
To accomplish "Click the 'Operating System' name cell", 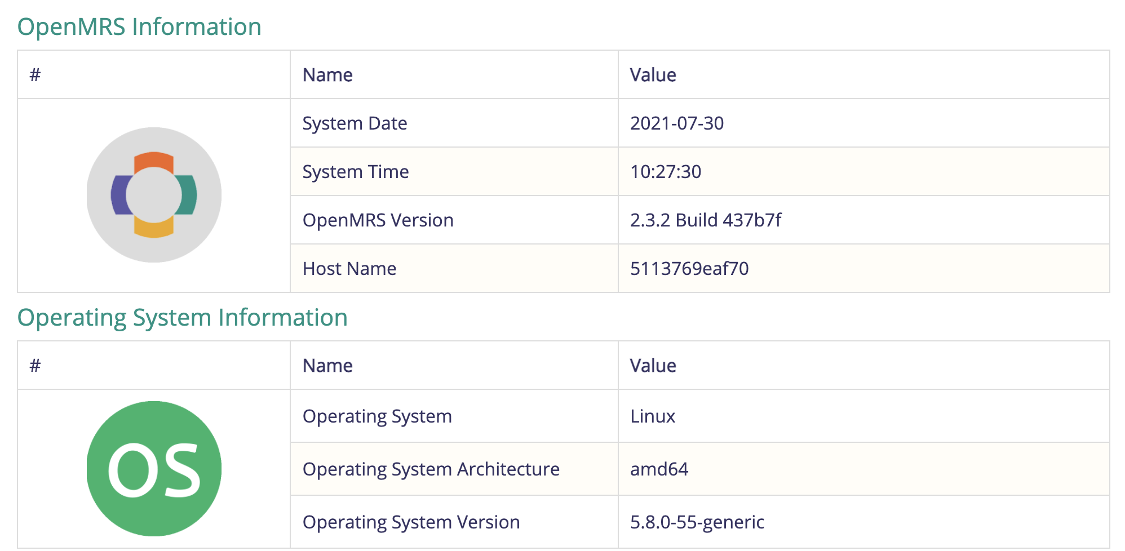I will click(x=454, y=416).
